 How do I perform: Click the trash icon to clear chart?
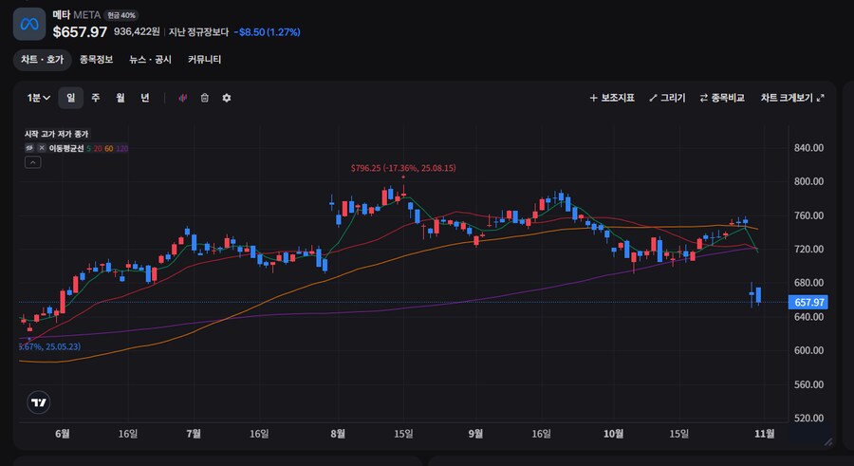click(204, 98)
